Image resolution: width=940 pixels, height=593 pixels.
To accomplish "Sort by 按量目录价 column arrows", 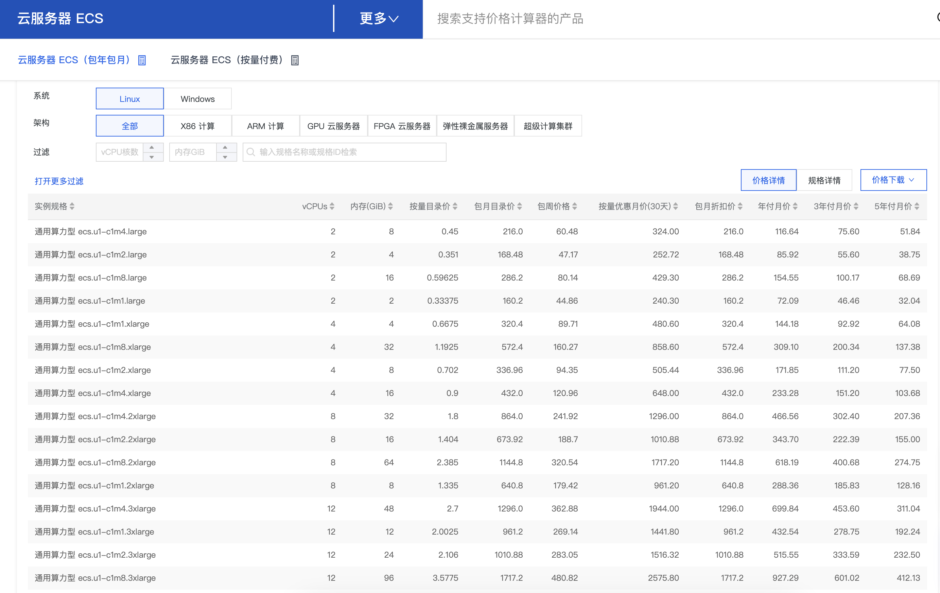I will tap(455, 206).
